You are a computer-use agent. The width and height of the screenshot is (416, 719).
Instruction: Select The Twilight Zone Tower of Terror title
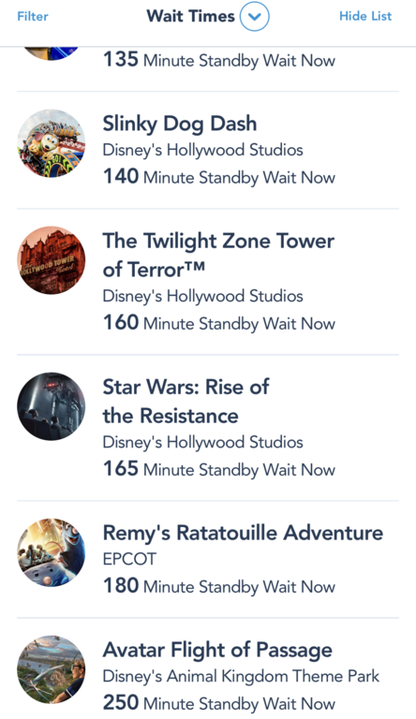[x=218, y=255]
